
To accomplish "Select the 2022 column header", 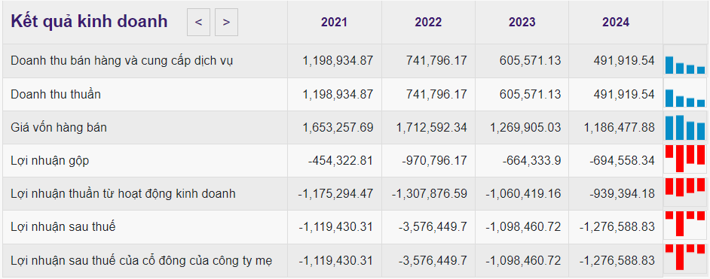I will 428,22.
